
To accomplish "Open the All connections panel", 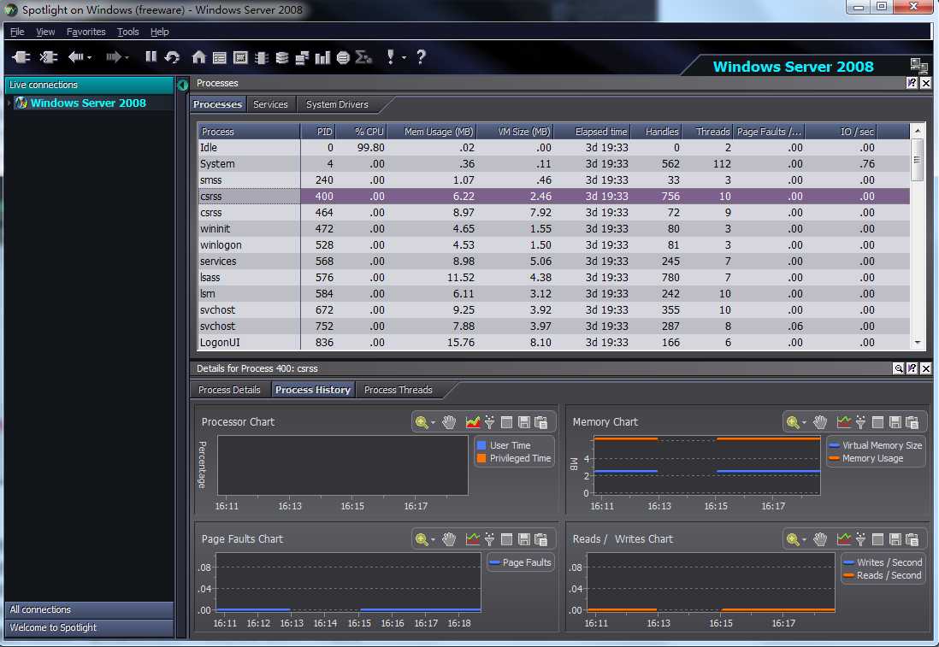I will 89,610.
